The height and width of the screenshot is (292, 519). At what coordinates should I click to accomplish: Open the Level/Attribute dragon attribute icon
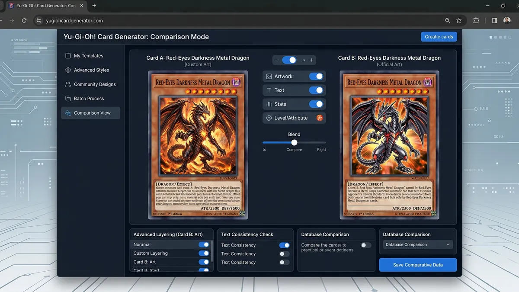click(x=320, y=118)
